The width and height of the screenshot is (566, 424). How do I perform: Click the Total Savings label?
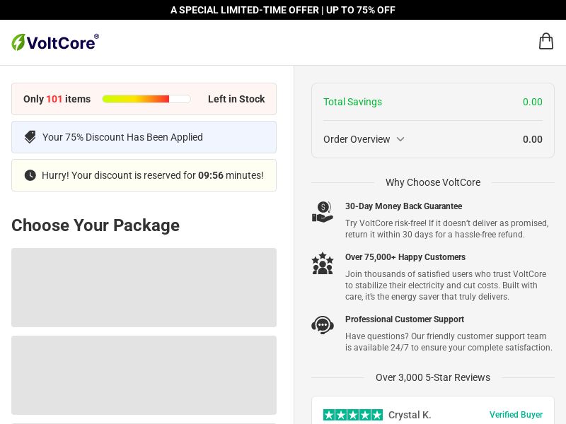coord(352,102)
